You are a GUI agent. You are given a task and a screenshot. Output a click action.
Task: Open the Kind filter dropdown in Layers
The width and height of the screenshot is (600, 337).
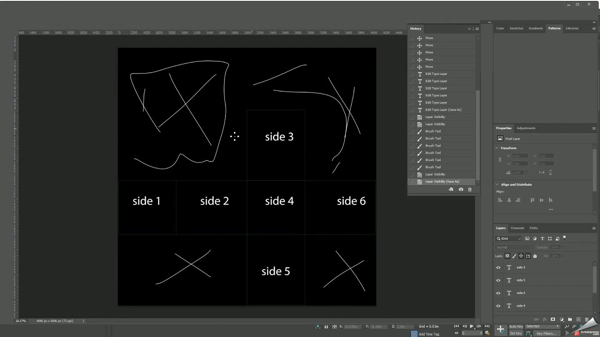click(509, 239)
